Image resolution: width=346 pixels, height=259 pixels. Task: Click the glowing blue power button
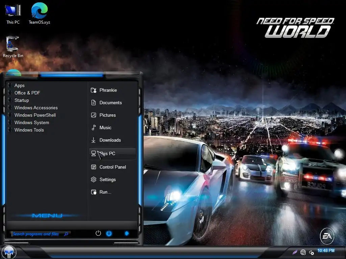pyautogui.click(x=109, y=233)
